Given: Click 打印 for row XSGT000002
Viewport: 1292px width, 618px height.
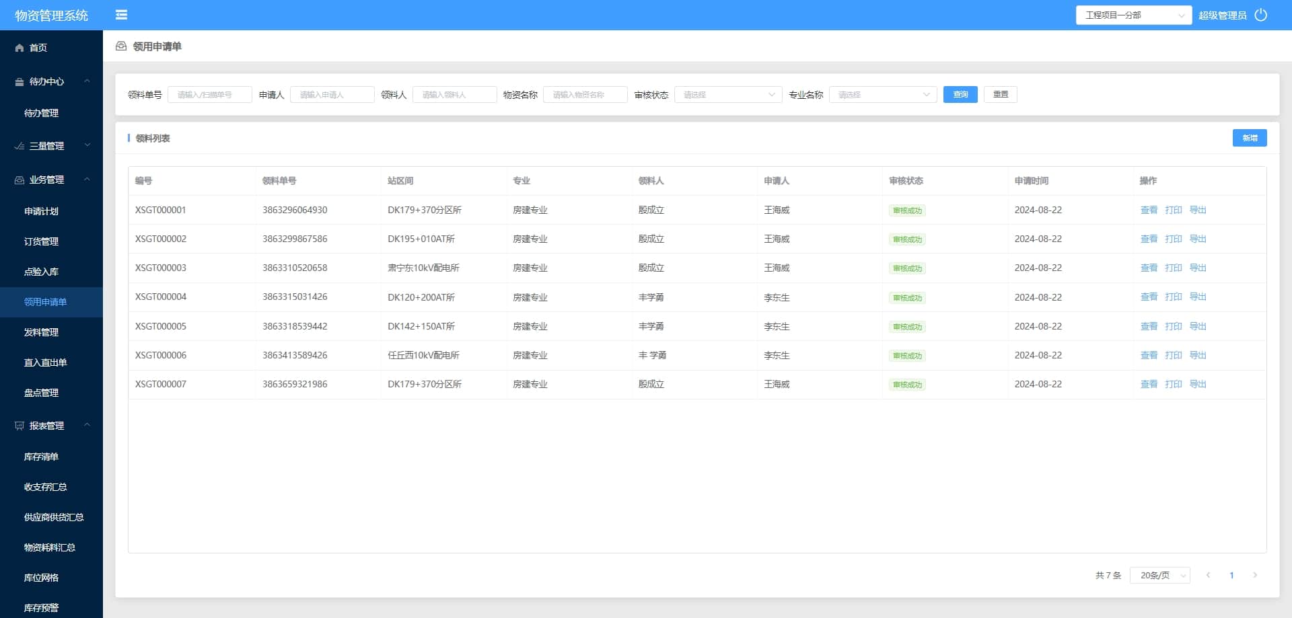Looking at the screenshot, I should (x=1174, y=239).
